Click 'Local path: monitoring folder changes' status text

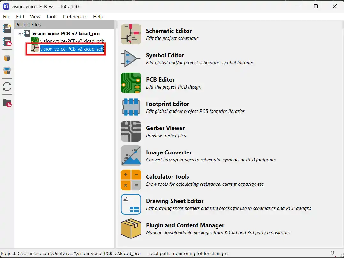point(187,254)
